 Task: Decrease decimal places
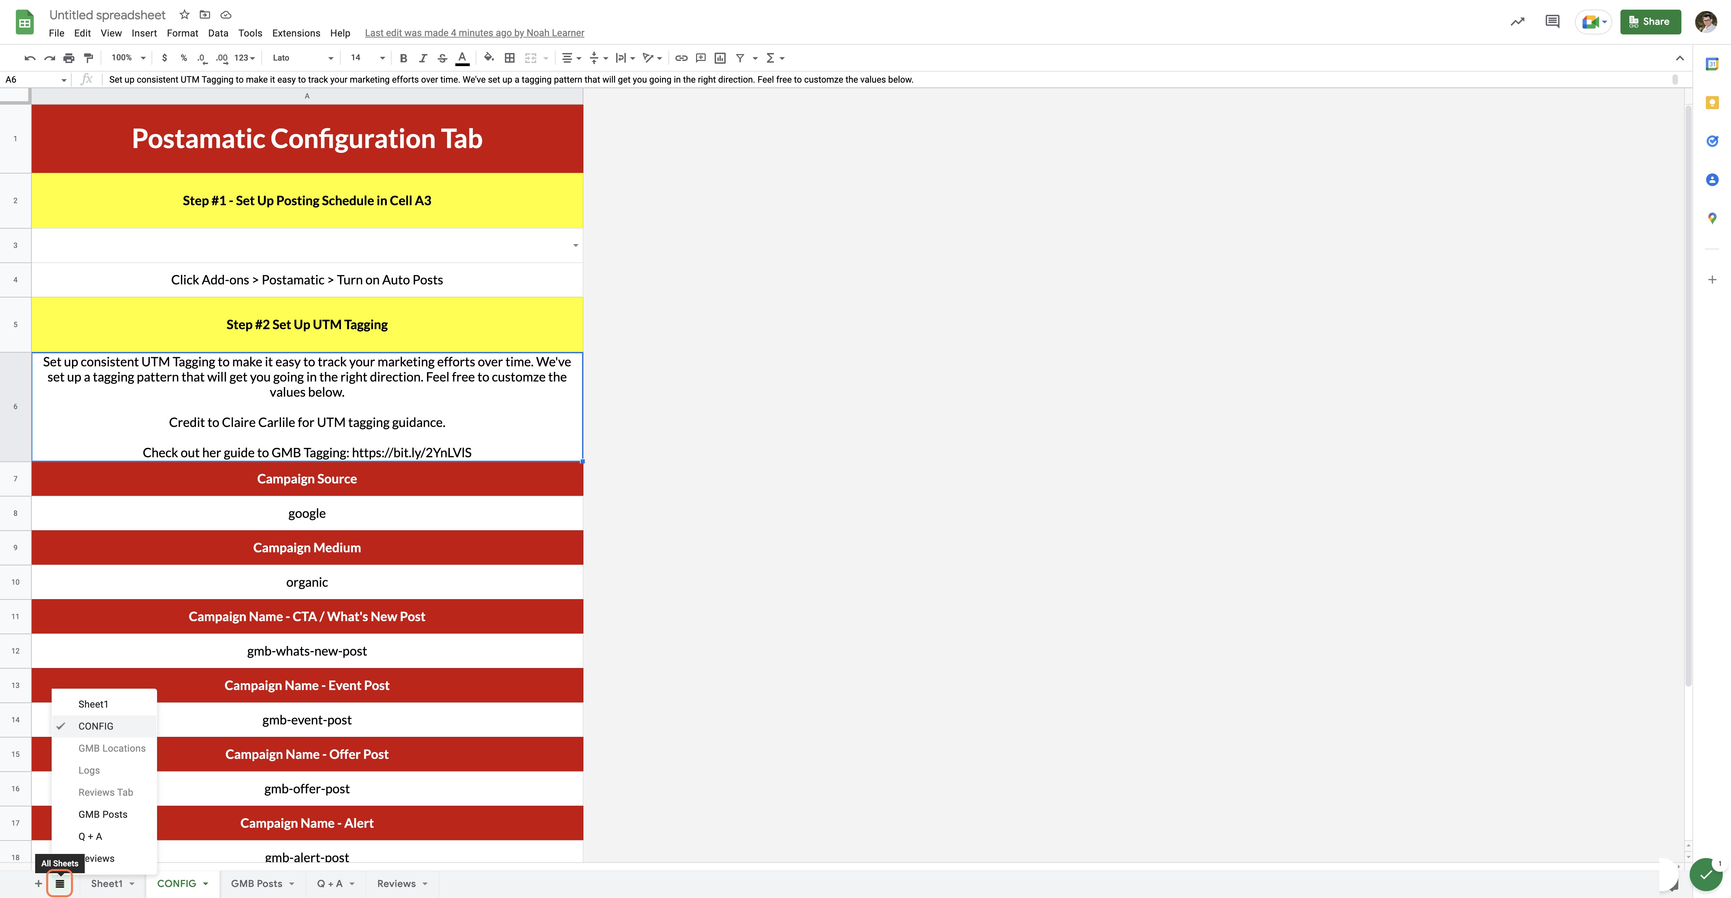tap(201, 59)
